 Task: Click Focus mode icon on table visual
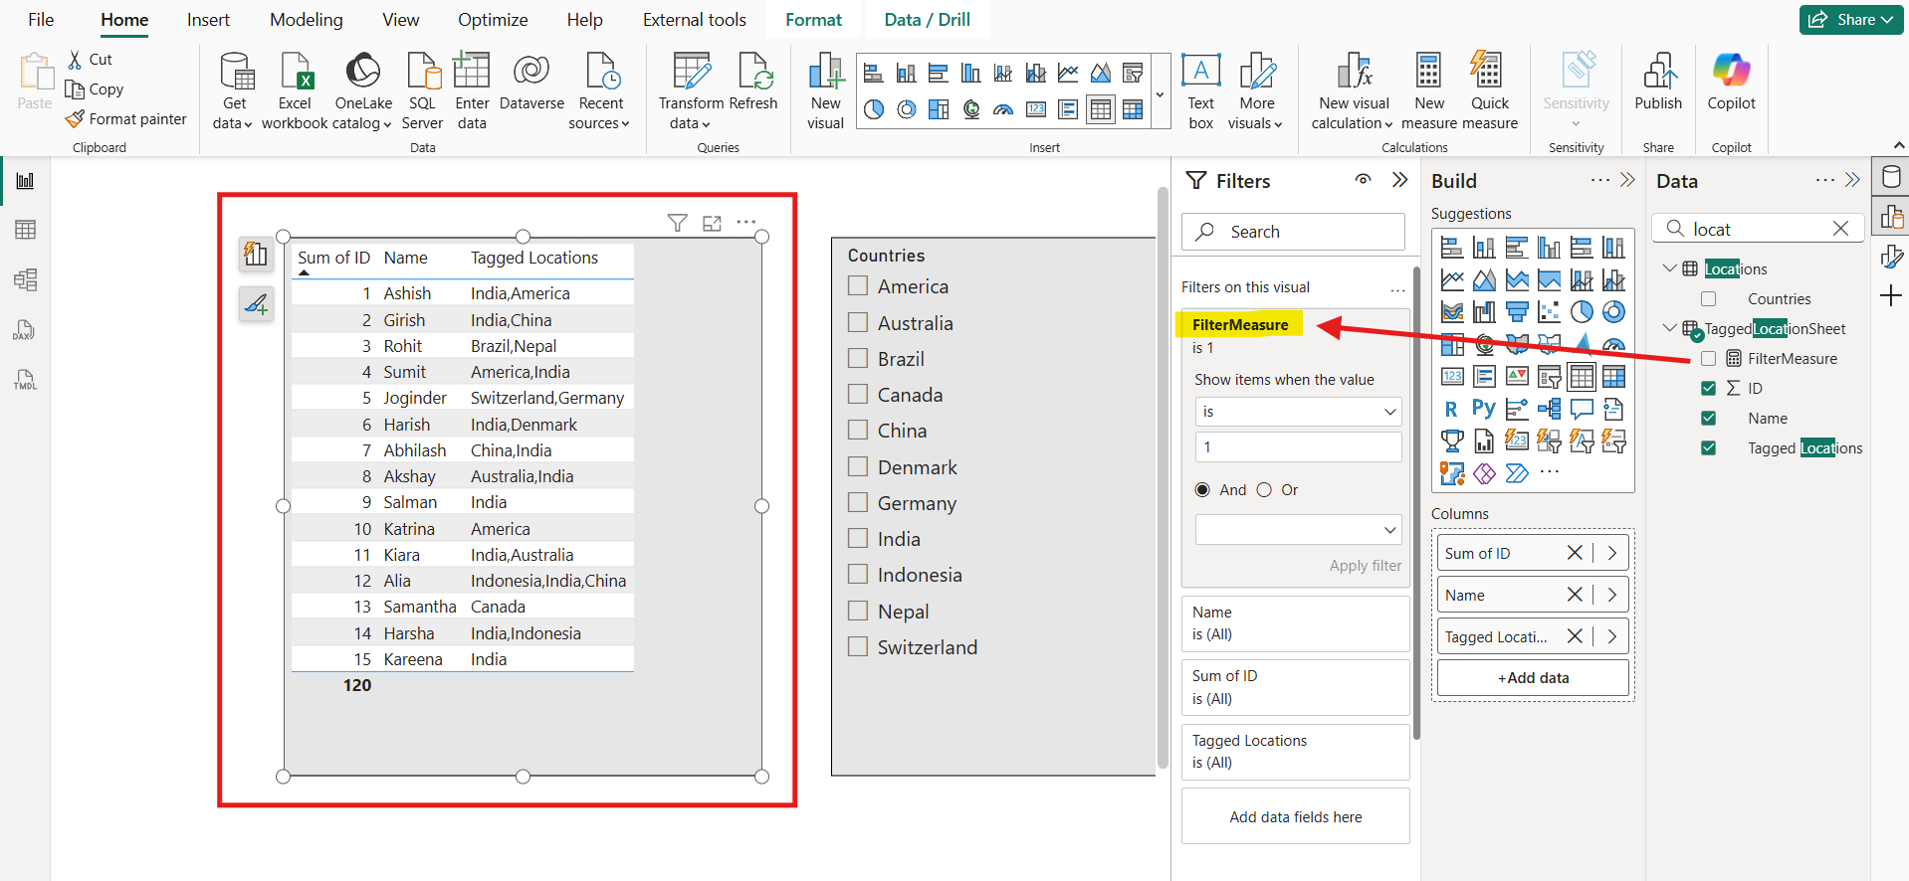click(712, 223)
